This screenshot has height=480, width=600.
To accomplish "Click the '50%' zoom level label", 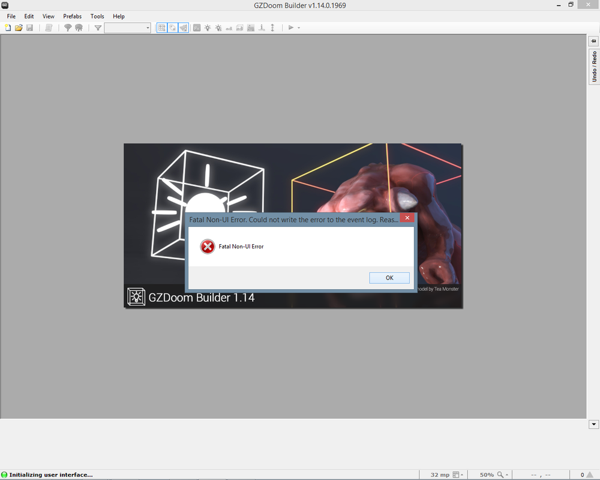I will [x=487, y=475].
